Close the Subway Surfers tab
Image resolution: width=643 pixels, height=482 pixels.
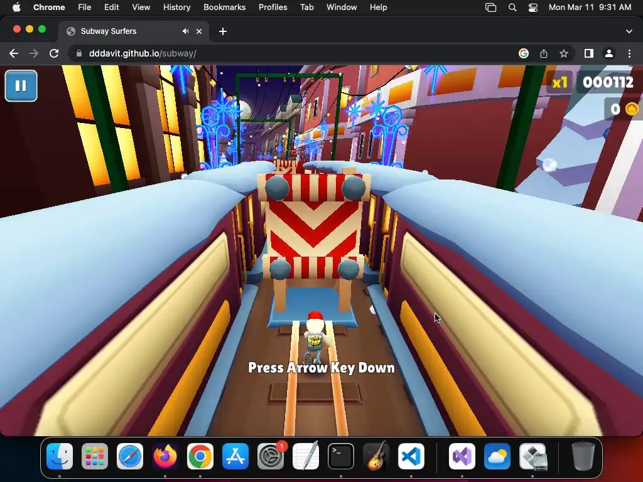coord(199,31)
